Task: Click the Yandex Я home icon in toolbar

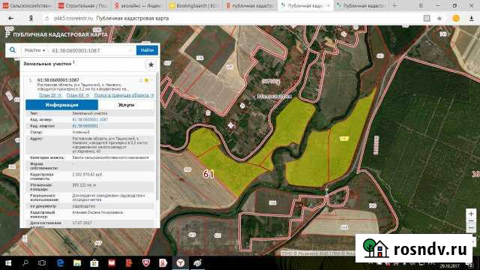Action: [31, 18]
